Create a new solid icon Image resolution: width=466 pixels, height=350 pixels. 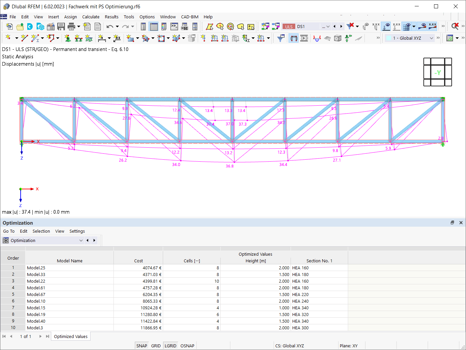click(176, 38)
